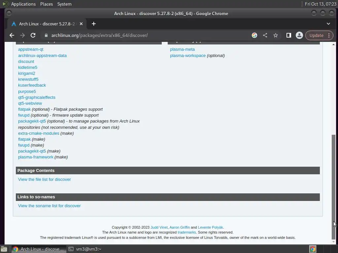The image size is (338, 253).
Task: Open the kidletime5 package link
Action: [x=28, y=67]
